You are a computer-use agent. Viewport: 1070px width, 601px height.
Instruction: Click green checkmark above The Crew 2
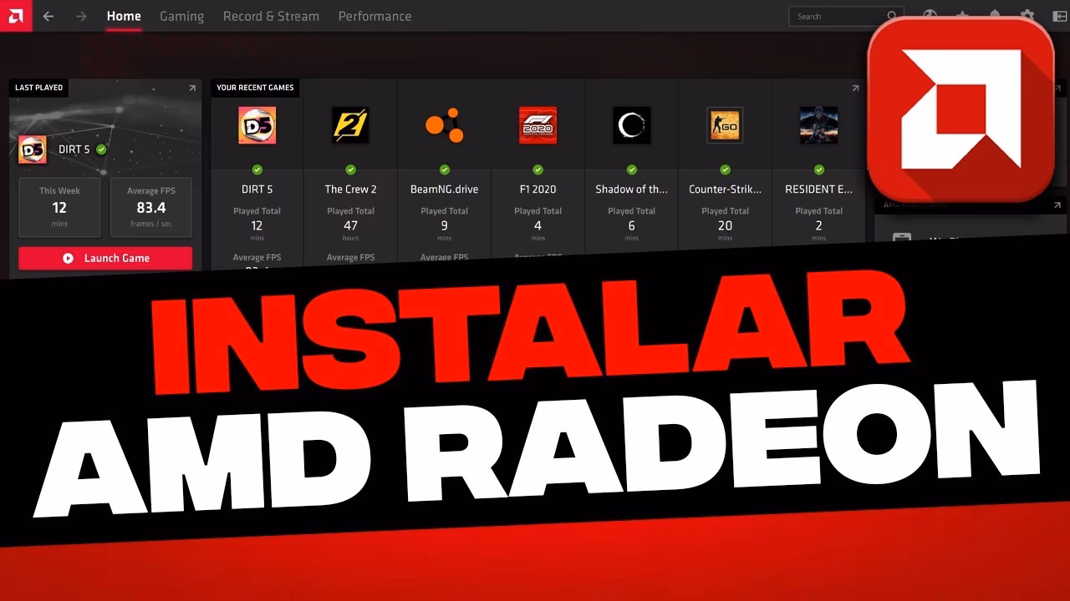point(350,169)
